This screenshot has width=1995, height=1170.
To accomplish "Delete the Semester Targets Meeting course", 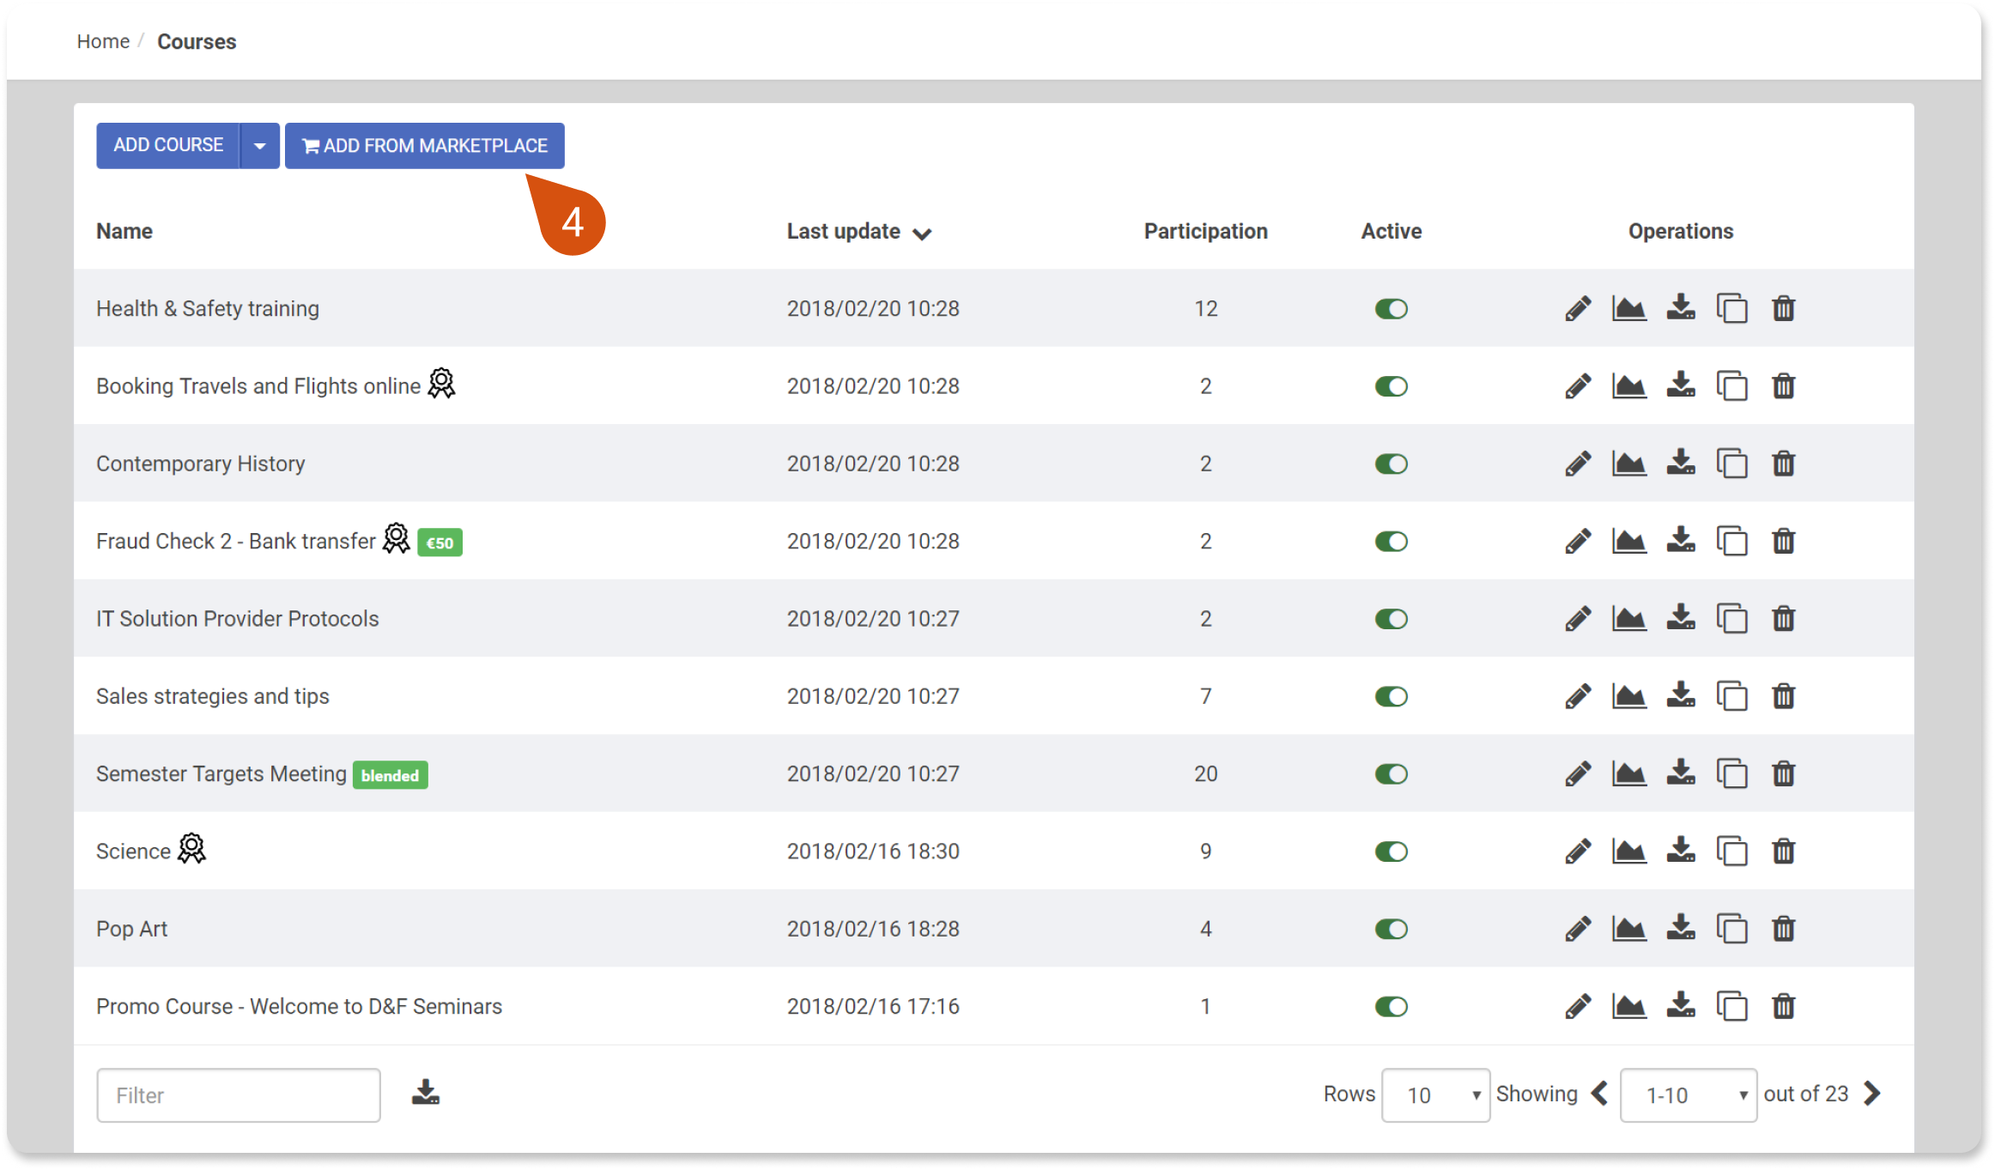I will pyautogui.click(x=1784, y=774).
